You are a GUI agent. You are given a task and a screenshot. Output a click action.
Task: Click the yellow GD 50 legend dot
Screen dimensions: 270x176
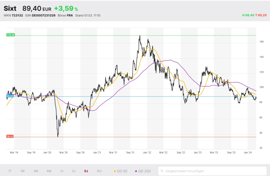pos(114,171)
